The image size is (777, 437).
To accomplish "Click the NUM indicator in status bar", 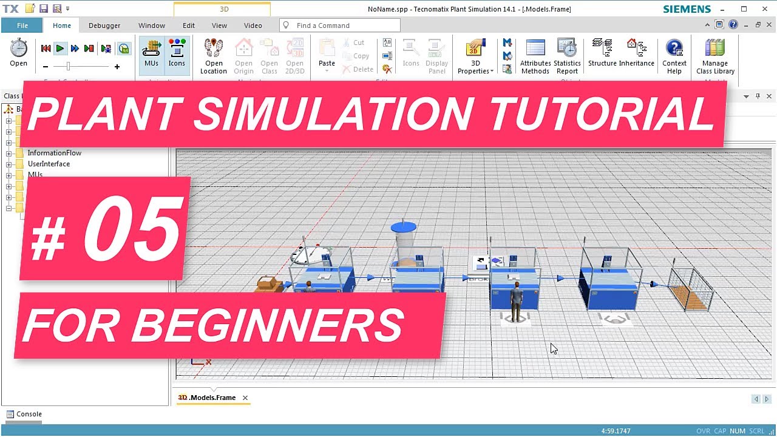I will (x=738, y=431).
